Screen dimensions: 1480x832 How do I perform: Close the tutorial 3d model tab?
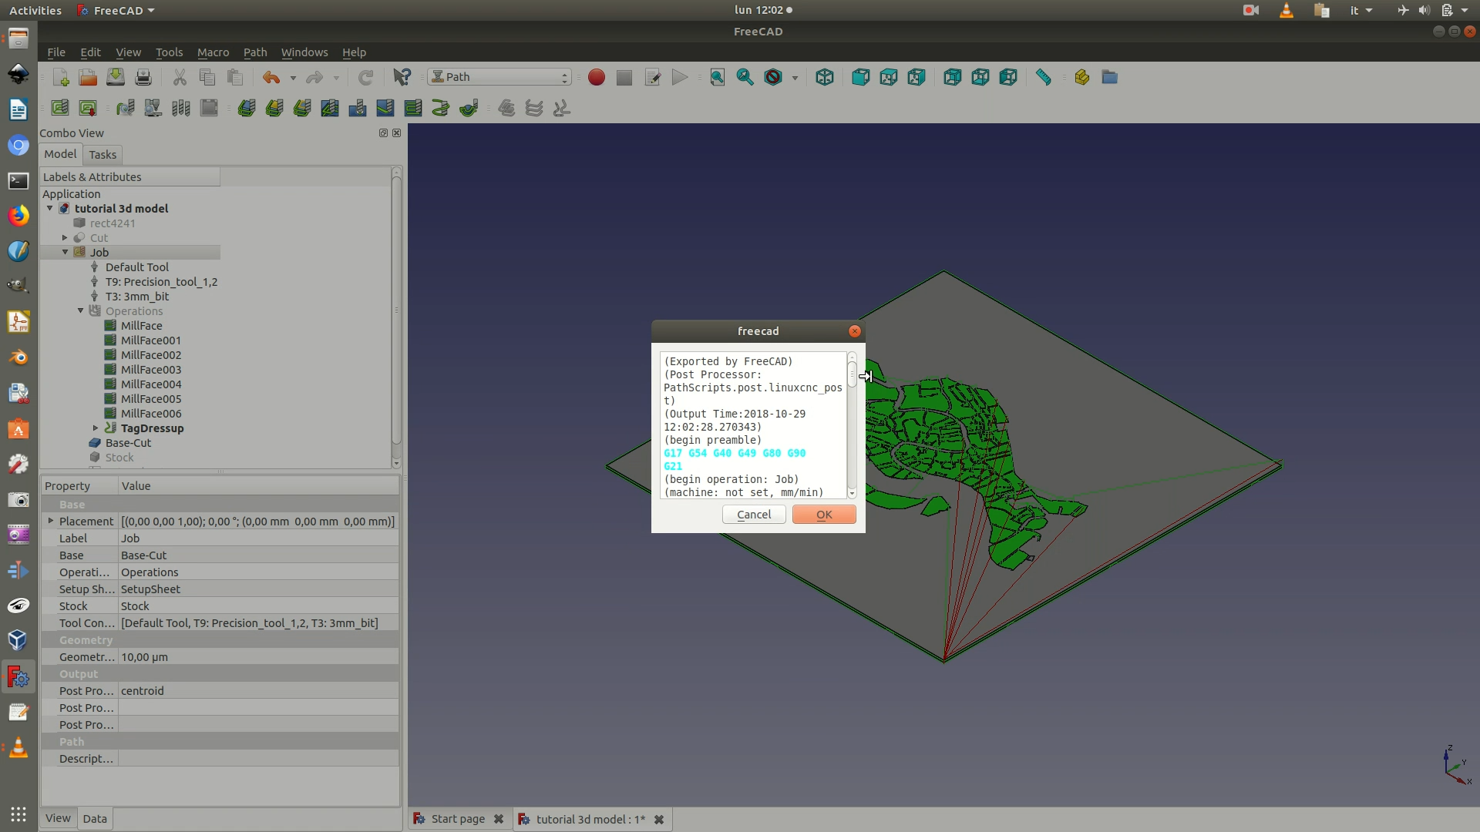[x=659, y=820]
